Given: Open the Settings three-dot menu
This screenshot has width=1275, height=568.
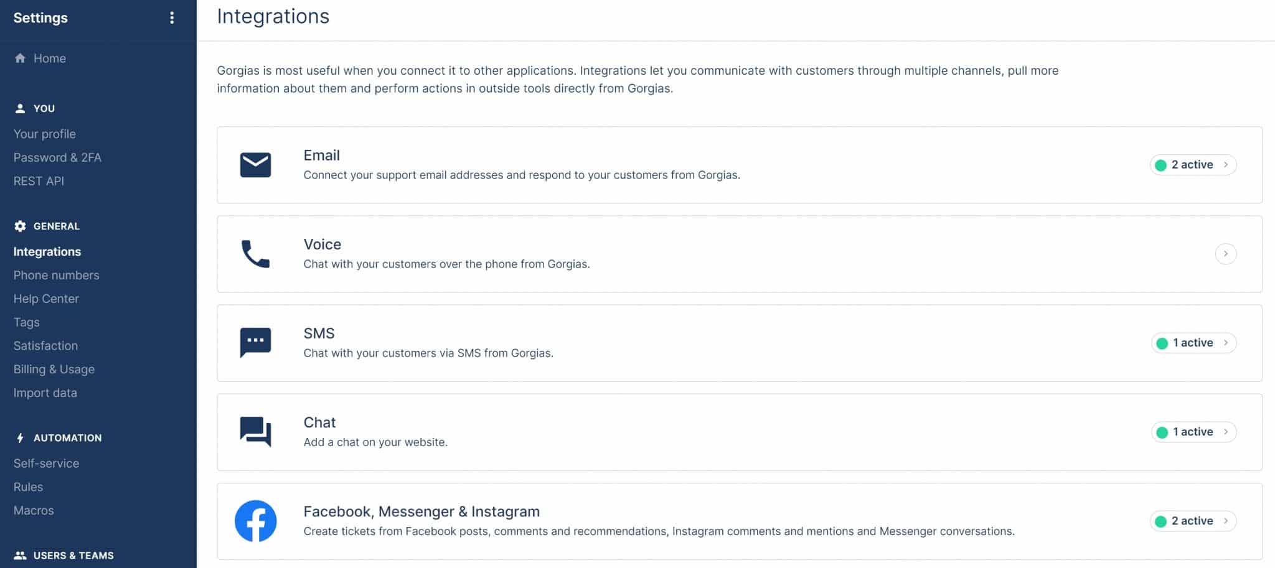Looking at the screenshot, I should (x=172, y=18).
